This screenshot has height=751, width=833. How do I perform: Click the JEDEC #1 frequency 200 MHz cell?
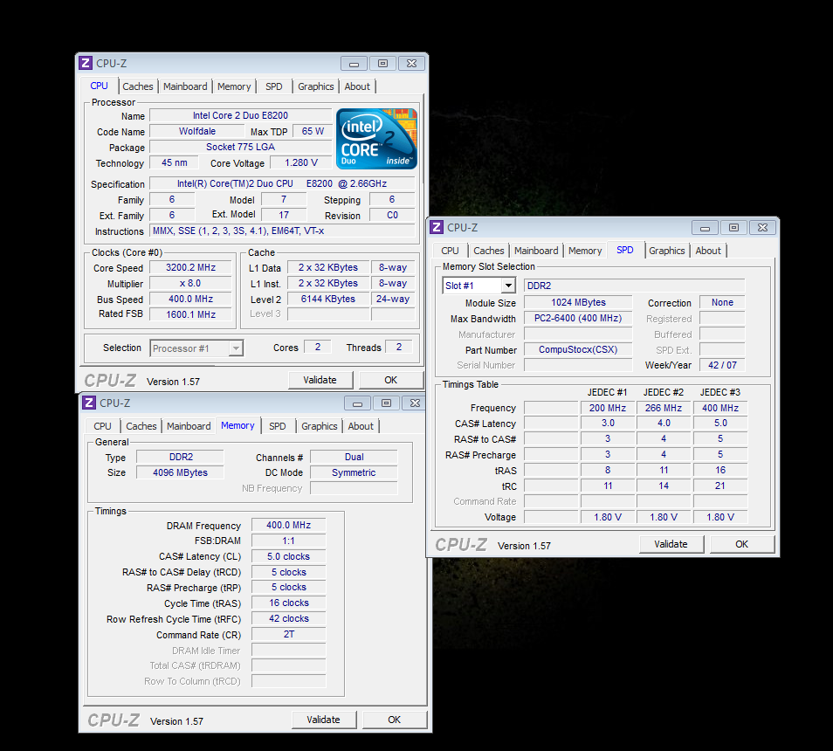(608, 408)
